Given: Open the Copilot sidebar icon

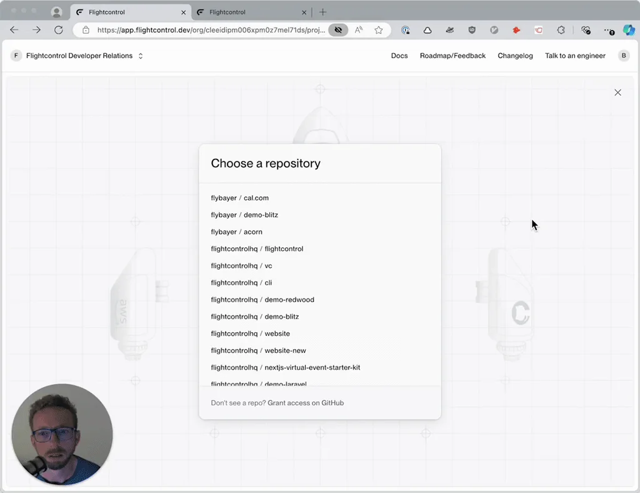Looking at the screenshot, I should click(629, 30).
